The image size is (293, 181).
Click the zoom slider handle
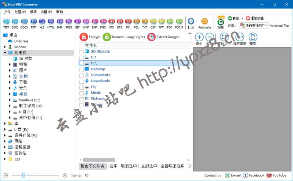tap(23, 175)
